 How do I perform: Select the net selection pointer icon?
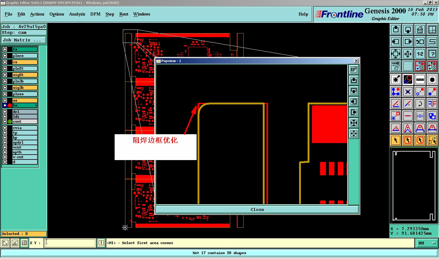pos(432,140)
